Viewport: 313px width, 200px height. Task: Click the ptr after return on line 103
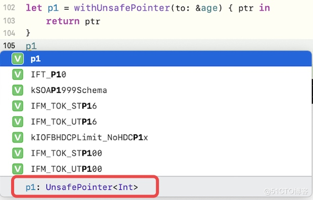point(92,22)
